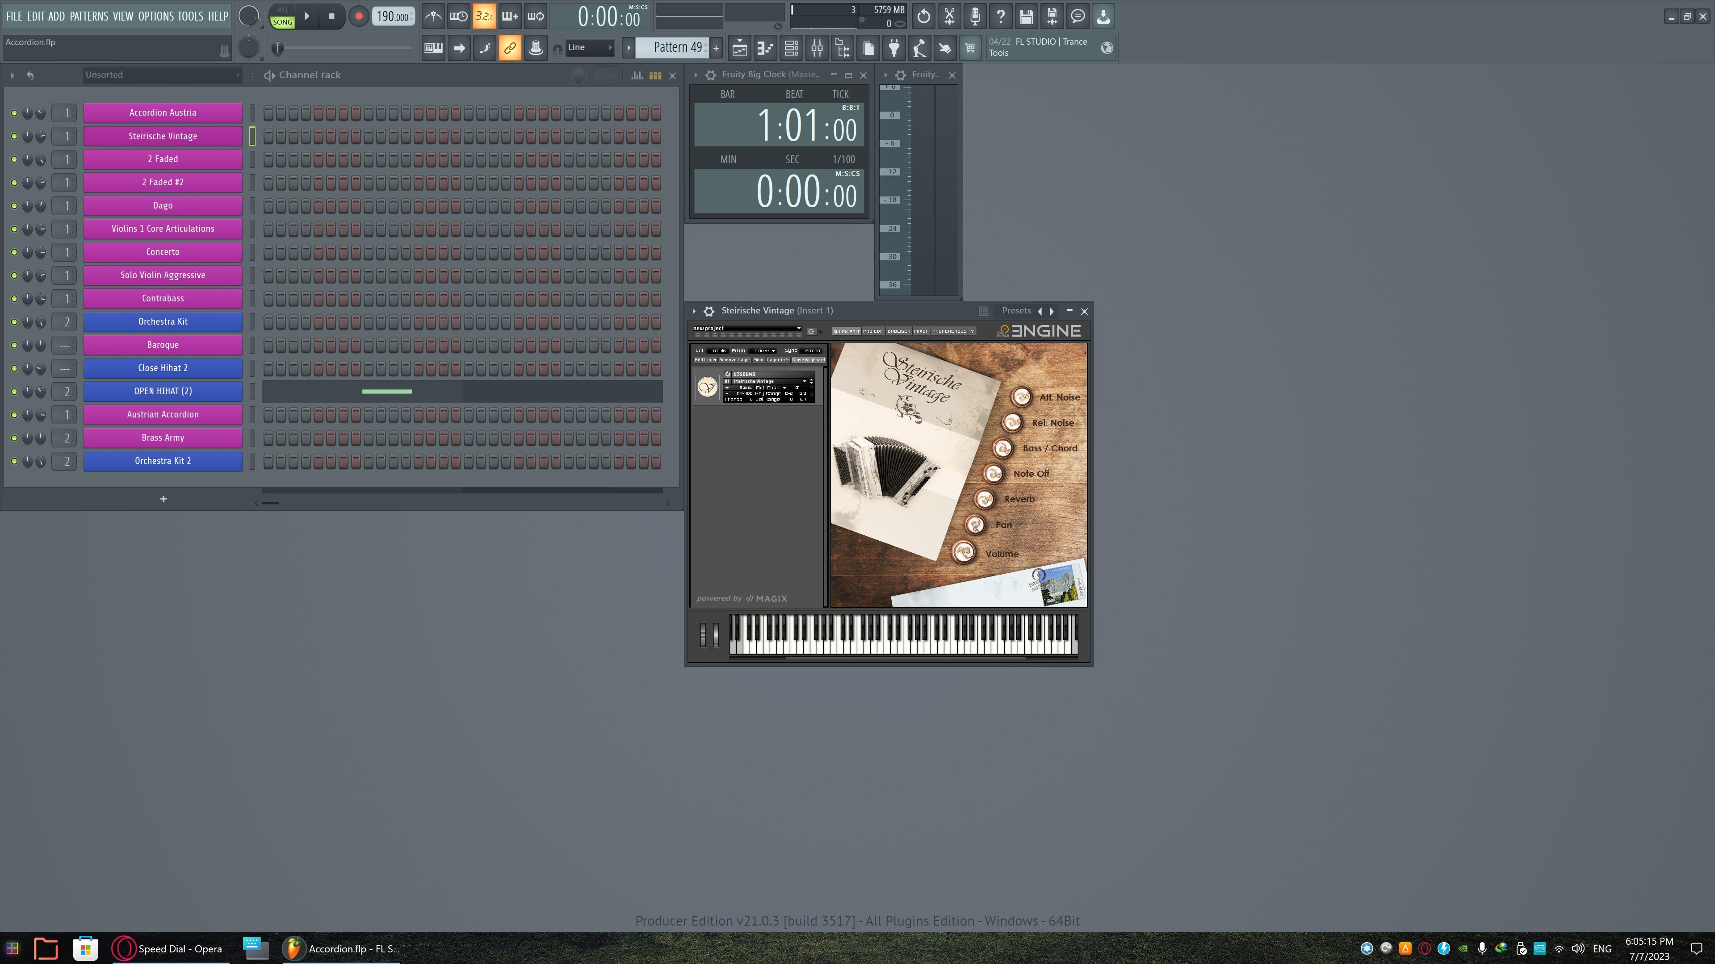Add a new channel with plus button
This screenshot has height=964, width=1715.
pyautogui.click(x=163, y=499)
